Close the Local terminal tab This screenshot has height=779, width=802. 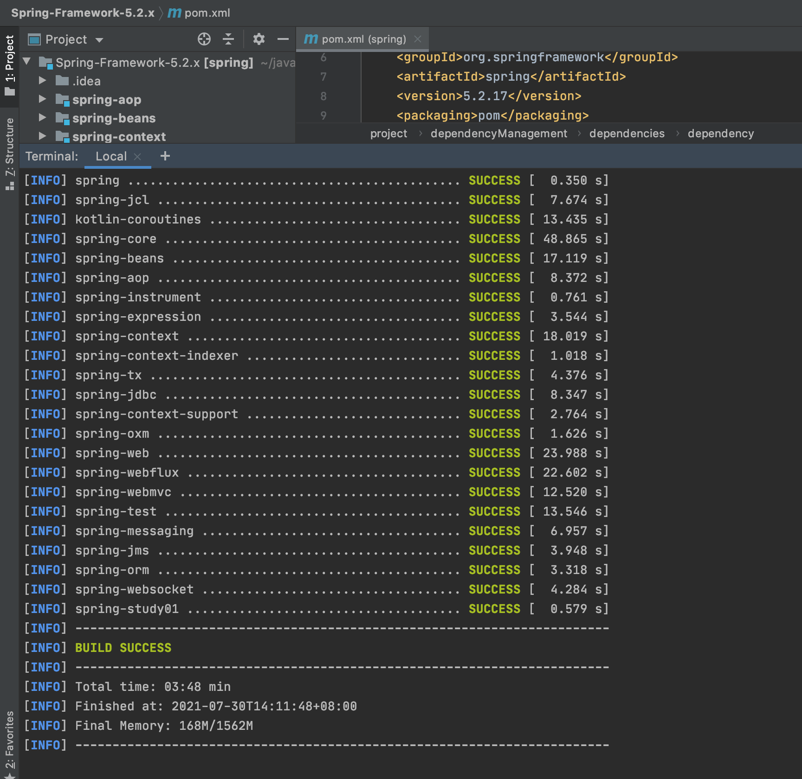click(137, 157)
